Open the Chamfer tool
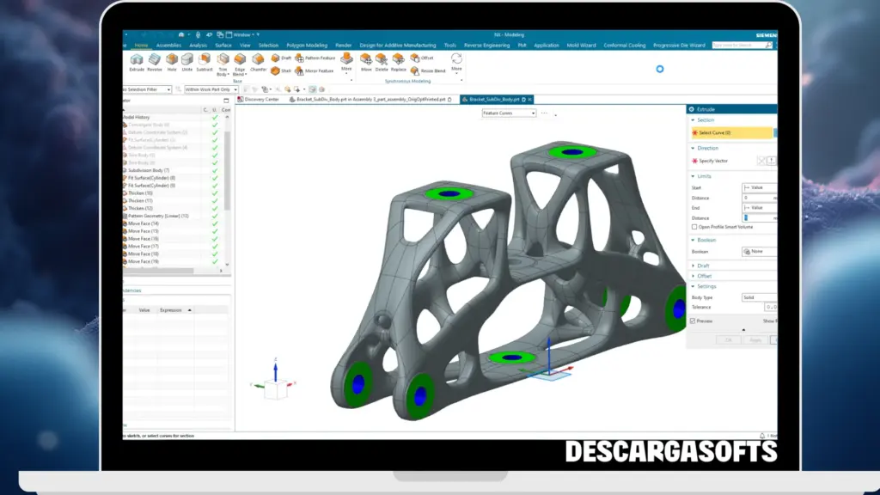 (260, 60)
